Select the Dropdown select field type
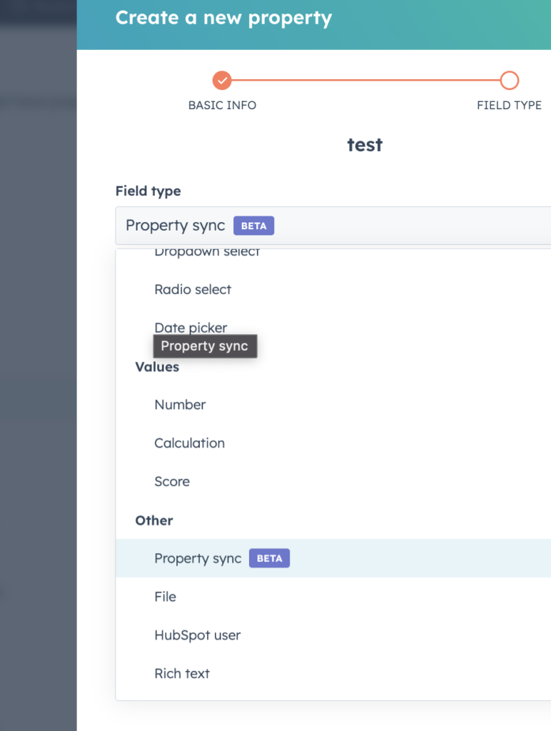 tap(207, 251)
